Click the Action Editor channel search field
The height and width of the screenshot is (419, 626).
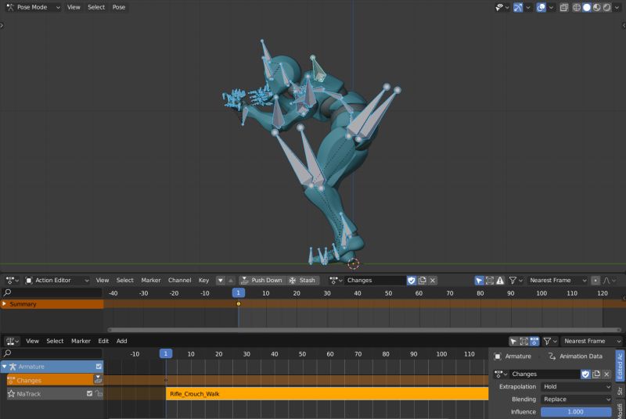(x=52, y=292)
